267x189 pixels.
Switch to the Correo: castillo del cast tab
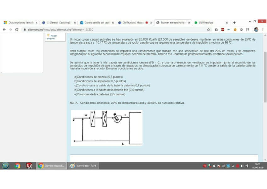tap(96, 23)
